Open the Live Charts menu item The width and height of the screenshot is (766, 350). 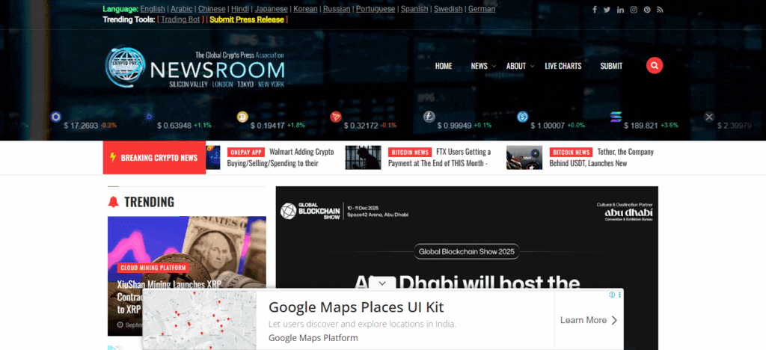pos(563,66)
